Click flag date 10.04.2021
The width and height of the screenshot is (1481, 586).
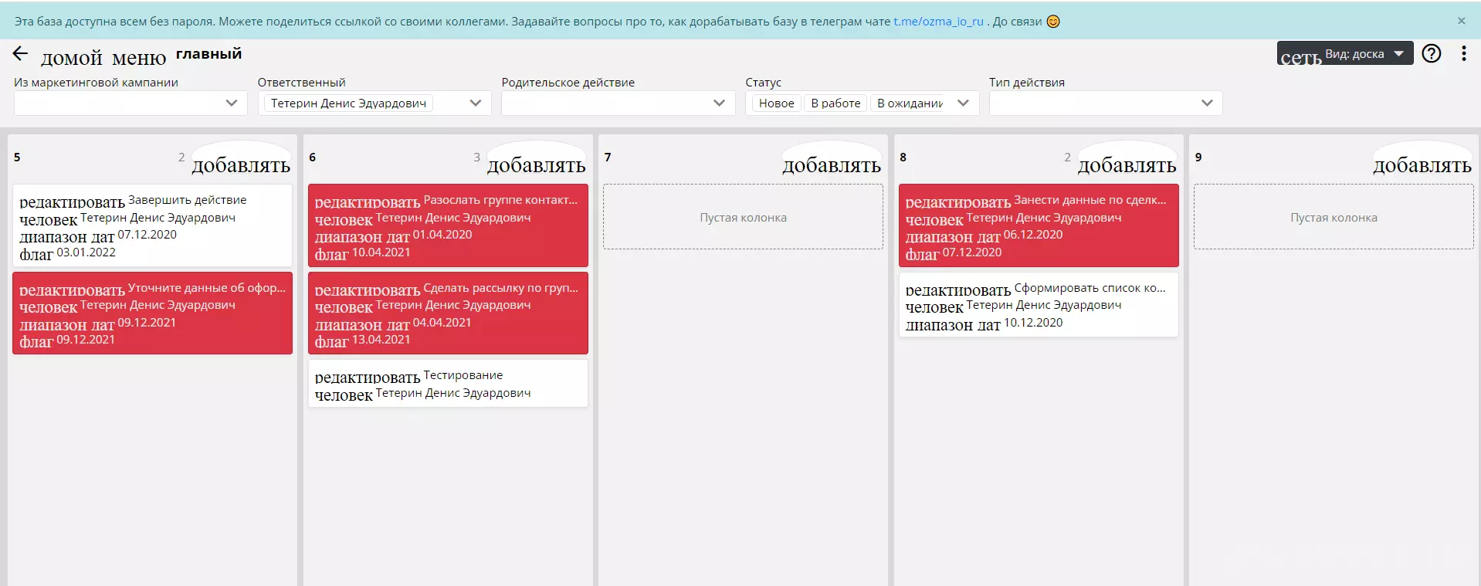tap(381, 252)
